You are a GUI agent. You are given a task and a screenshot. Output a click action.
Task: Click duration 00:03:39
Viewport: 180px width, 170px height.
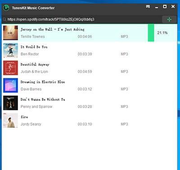point(85,54)
